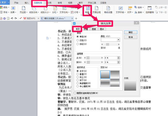Open the 选择窗格 selection pane

pos(150,10)
